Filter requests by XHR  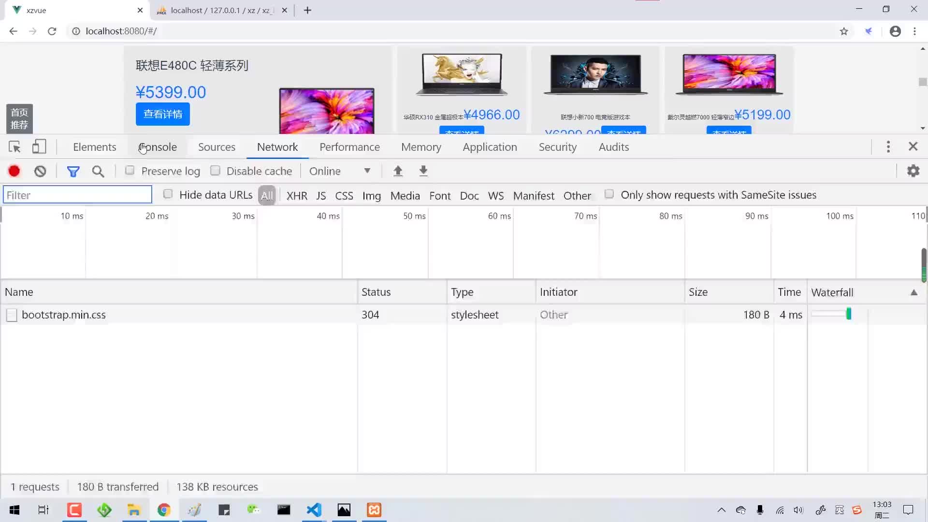297,196
